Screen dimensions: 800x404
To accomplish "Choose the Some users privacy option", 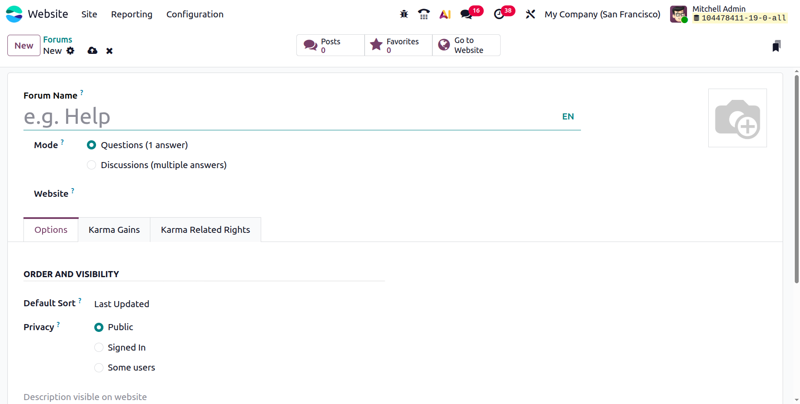I will (99, 368).
